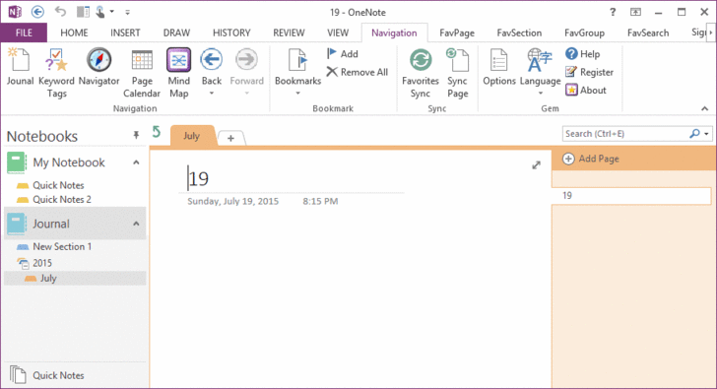
Task: Switch to the INSERT tab
Action: 125,32
